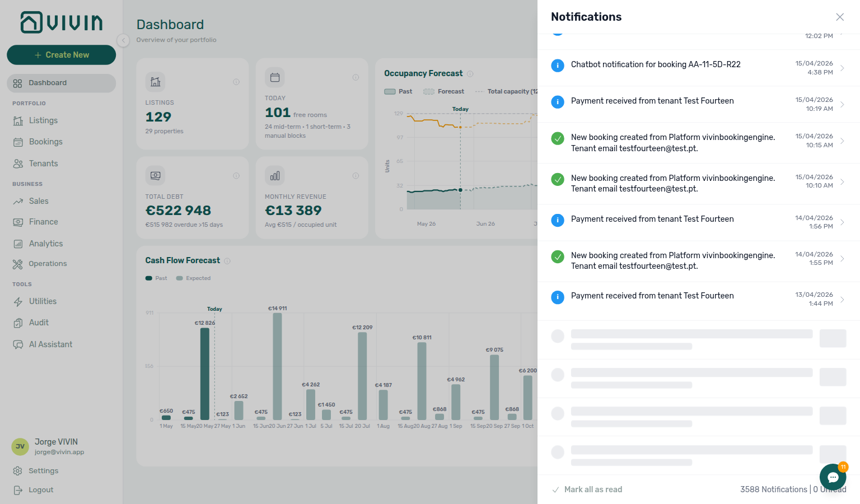860x504 pixels.
Task: Open New booking notification at 1:55 PM
Action: coord(698,261)
